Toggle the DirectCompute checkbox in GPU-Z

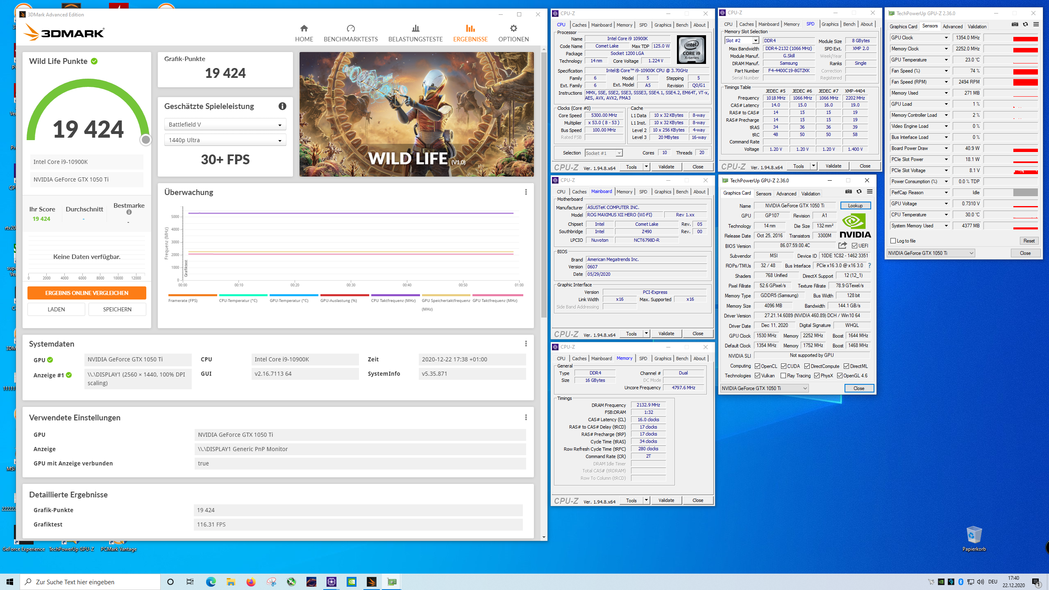pyautogui.click(x=807, y=366)
